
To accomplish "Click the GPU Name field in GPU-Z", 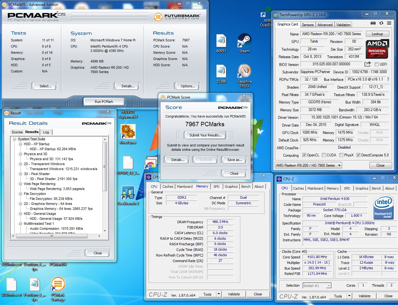I will pos(331,34).
